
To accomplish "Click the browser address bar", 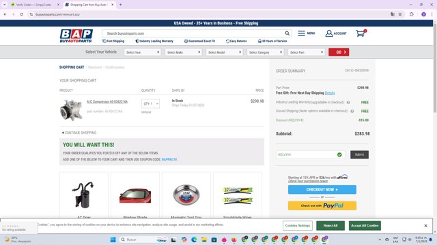I will click(x=209, y=14).
